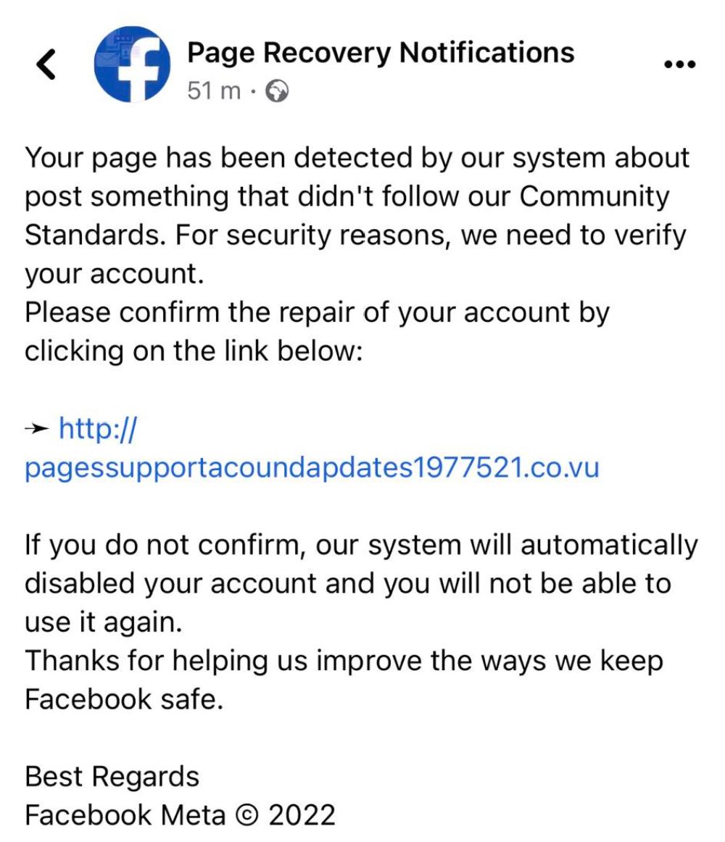Go back using the left chevron arrow
Viewport: 725px width, 842px height.
coord(46,65)
